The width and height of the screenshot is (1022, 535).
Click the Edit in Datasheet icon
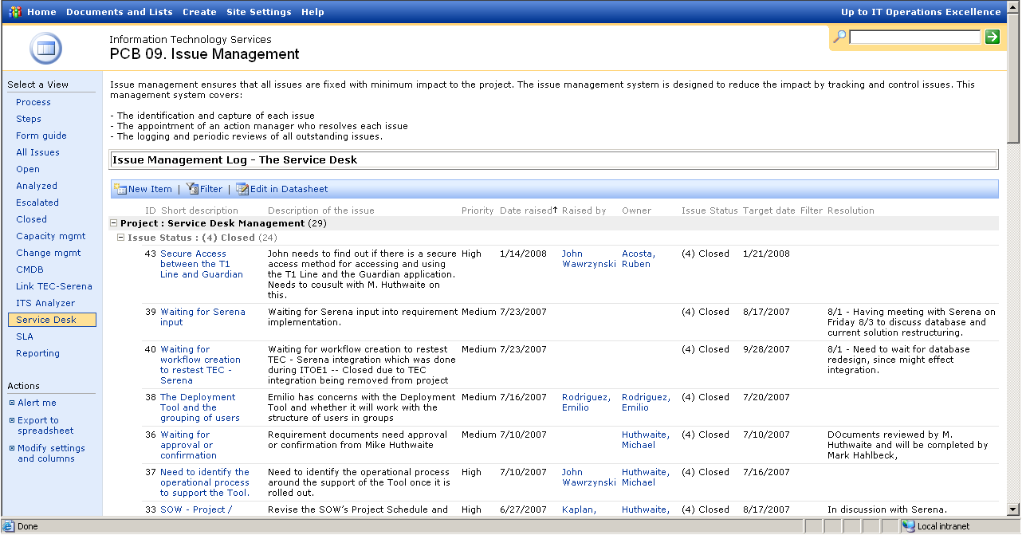click(x=242, y=189)
